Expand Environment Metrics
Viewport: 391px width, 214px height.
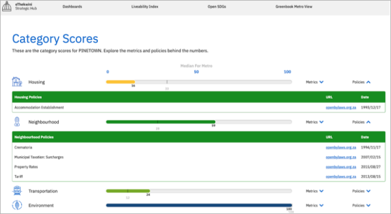(314, 205)
